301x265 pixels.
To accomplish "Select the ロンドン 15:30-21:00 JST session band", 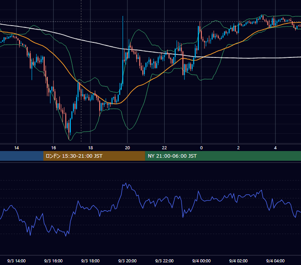I will pyautogui.click(x=94, y=156).
